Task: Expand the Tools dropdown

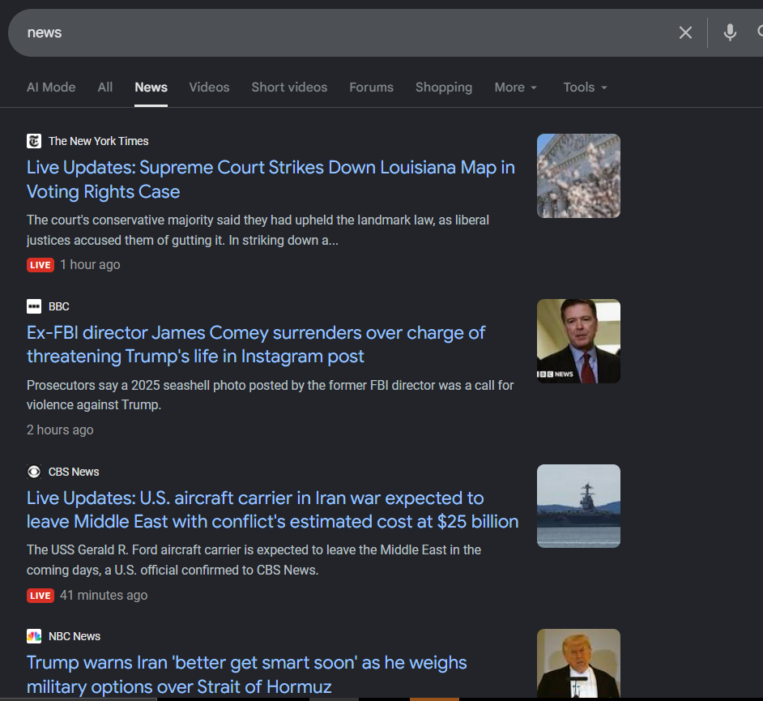Action: tap(586, 88)
